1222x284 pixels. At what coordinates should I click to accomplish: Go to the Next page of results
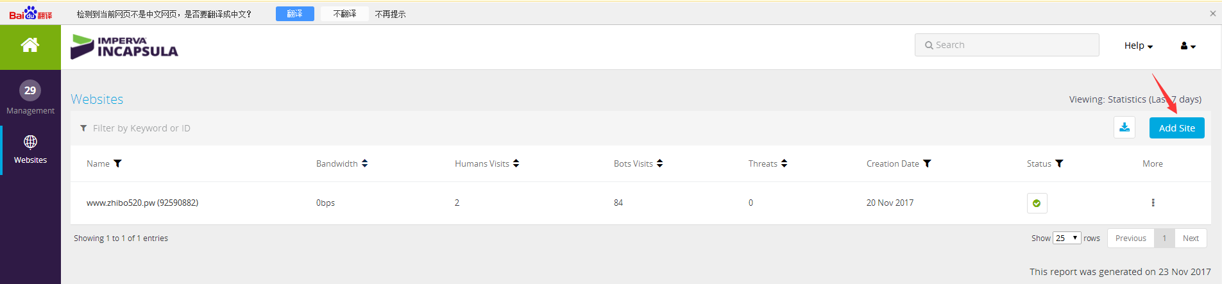[1191, 238]
